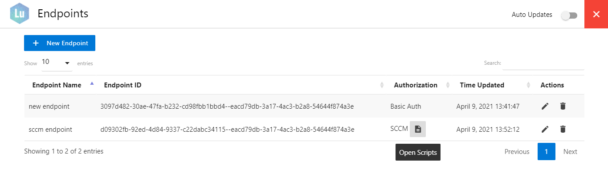Screen dimensions: 608x185
Task: Sort table by Endpoint ID column
Action: [122, 85]
